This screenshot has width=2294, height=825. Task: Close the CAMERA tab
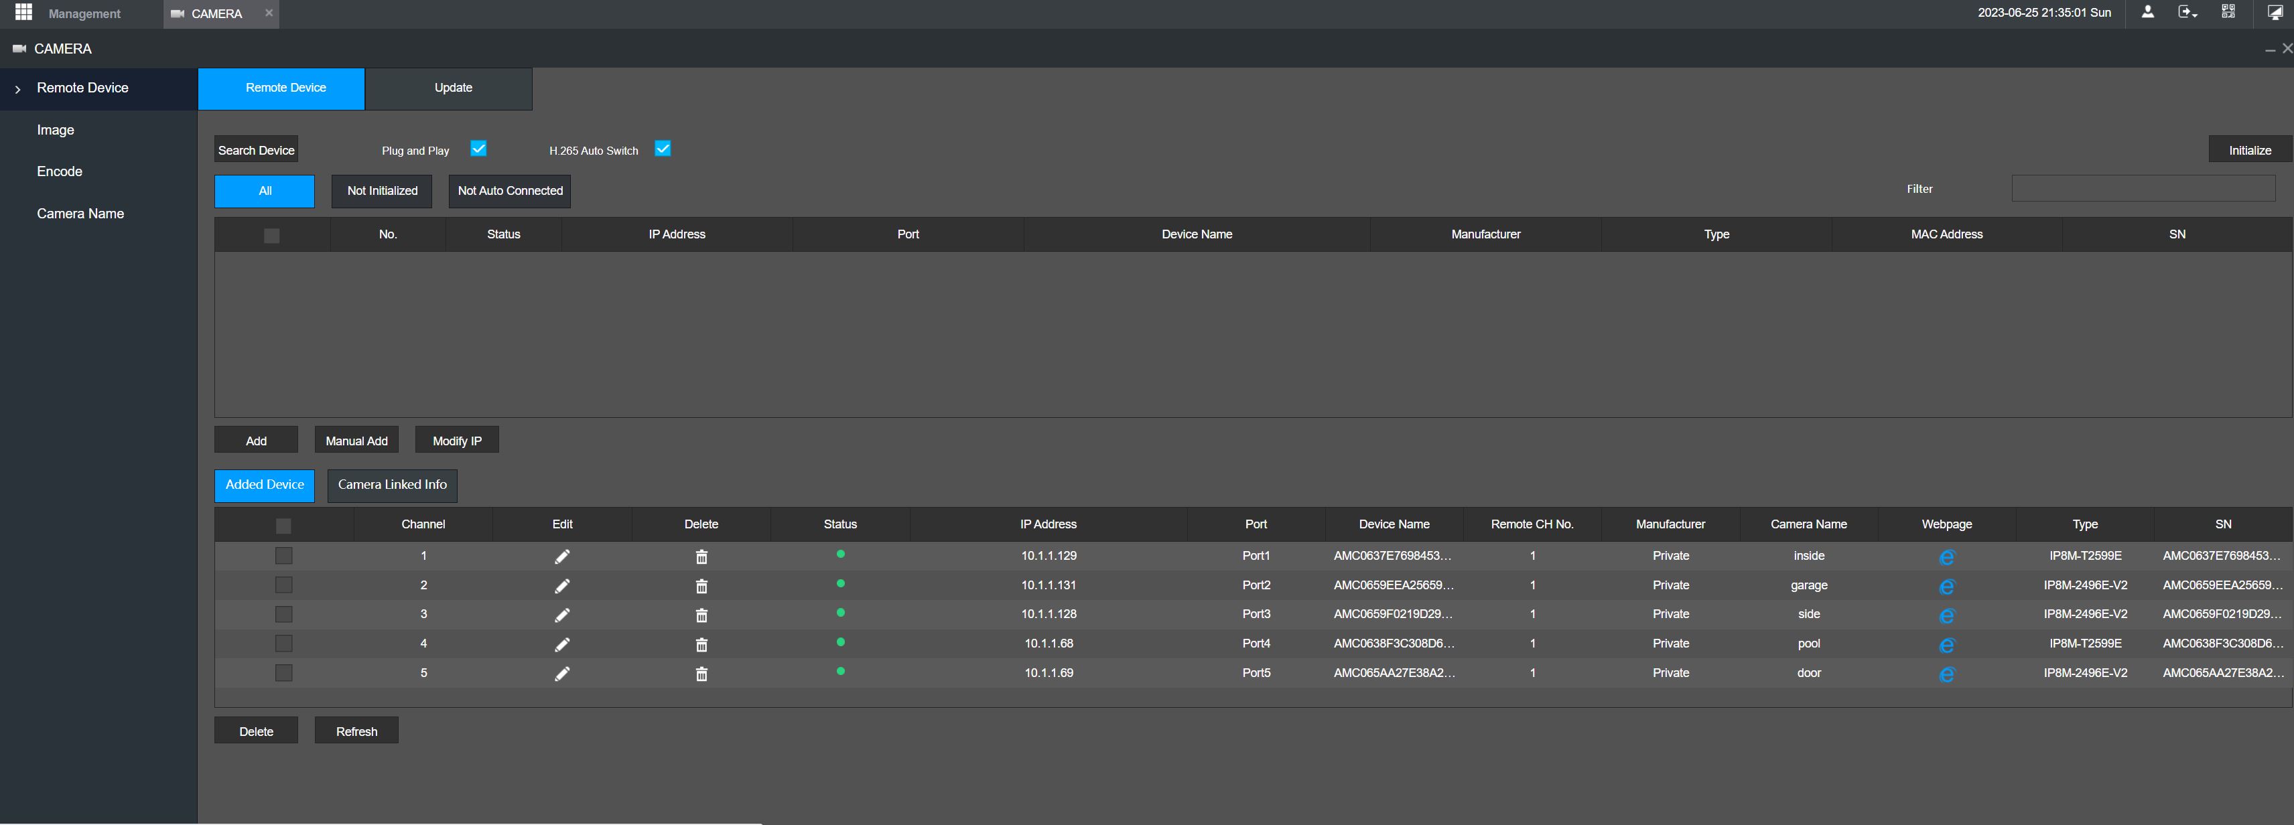pos(269,13)
